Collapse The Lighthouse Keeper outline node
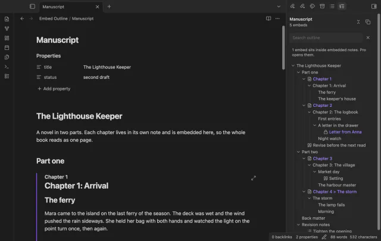The image size is (381, 241). (293, 66)
